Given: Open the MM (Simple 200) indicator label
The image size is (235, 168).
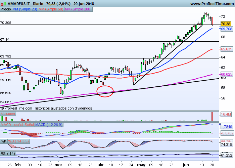Looking at the screenshot, I should coord(78,9).
